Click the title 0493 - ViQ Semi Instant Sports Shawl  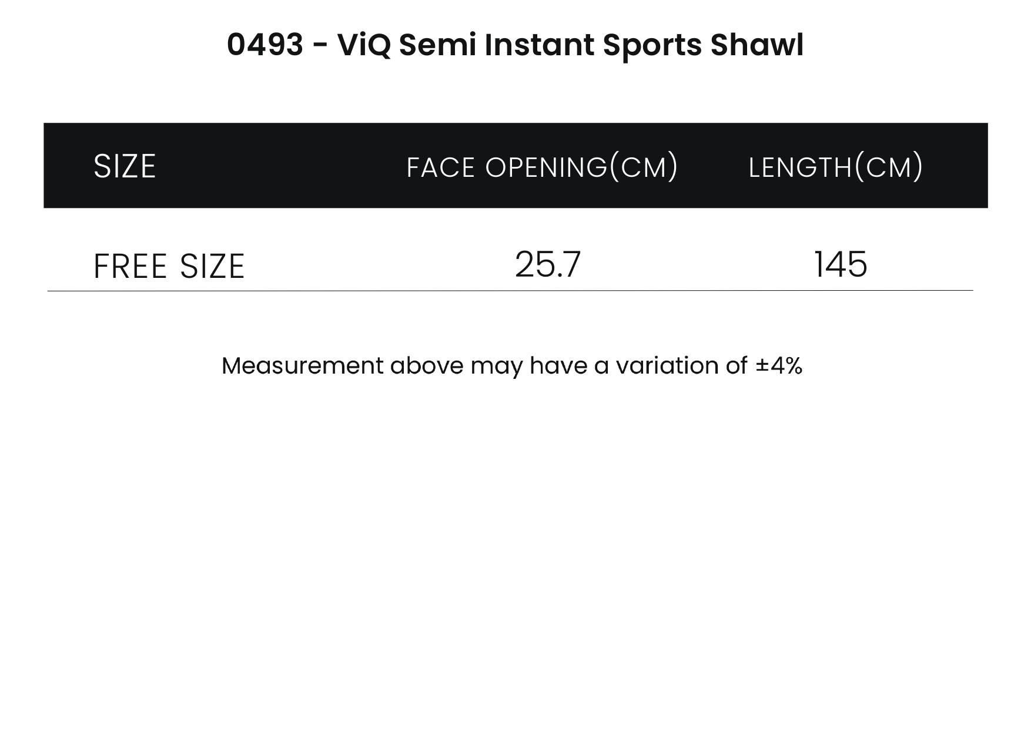tap(515, 45)
